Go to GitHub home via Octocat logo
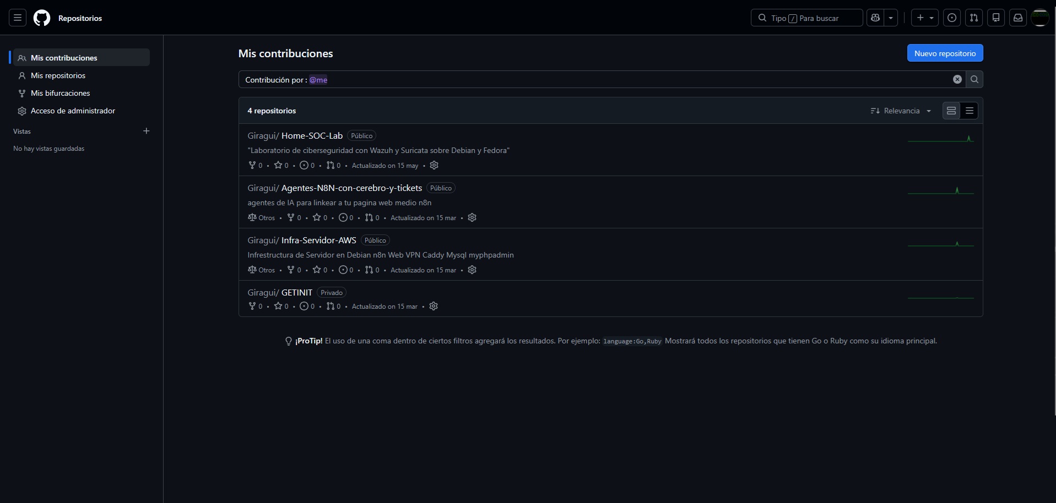The height and width of the screenshot is (503, 1056). pyautogui.click(x=42, y=18)
